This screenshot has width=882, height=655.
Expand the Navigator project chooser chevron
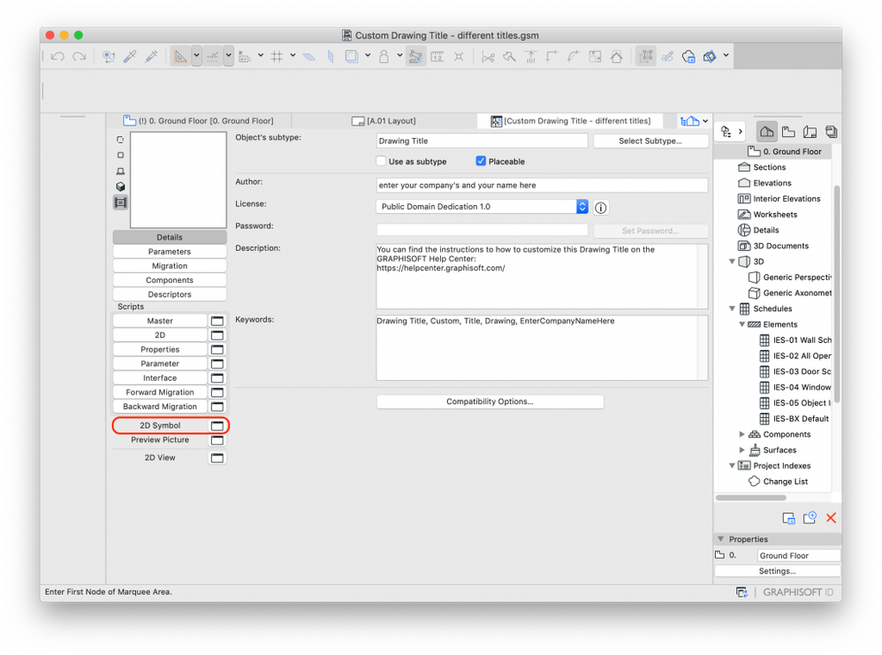[741, 132]
